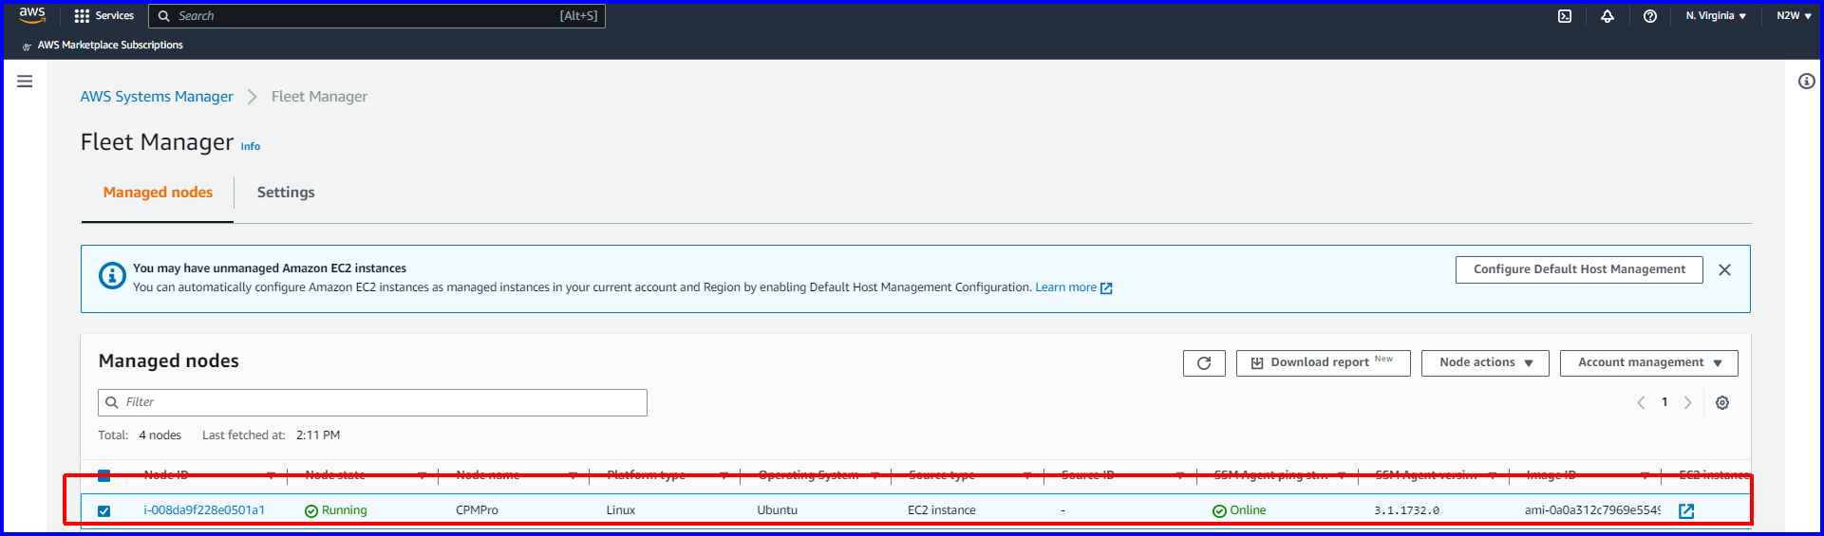This screenshot has width=1824, height=536.
Task: Click the Download report button
Action: (1323, 363)
